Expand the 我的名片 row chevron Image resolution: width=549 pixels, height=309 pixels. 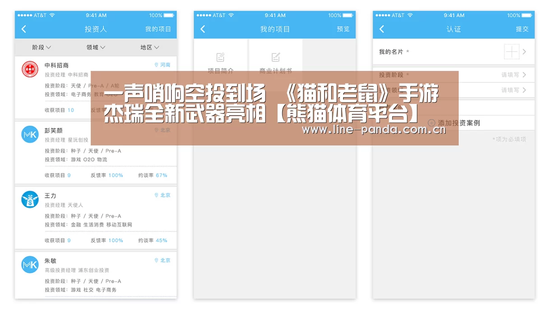(524, 52)
